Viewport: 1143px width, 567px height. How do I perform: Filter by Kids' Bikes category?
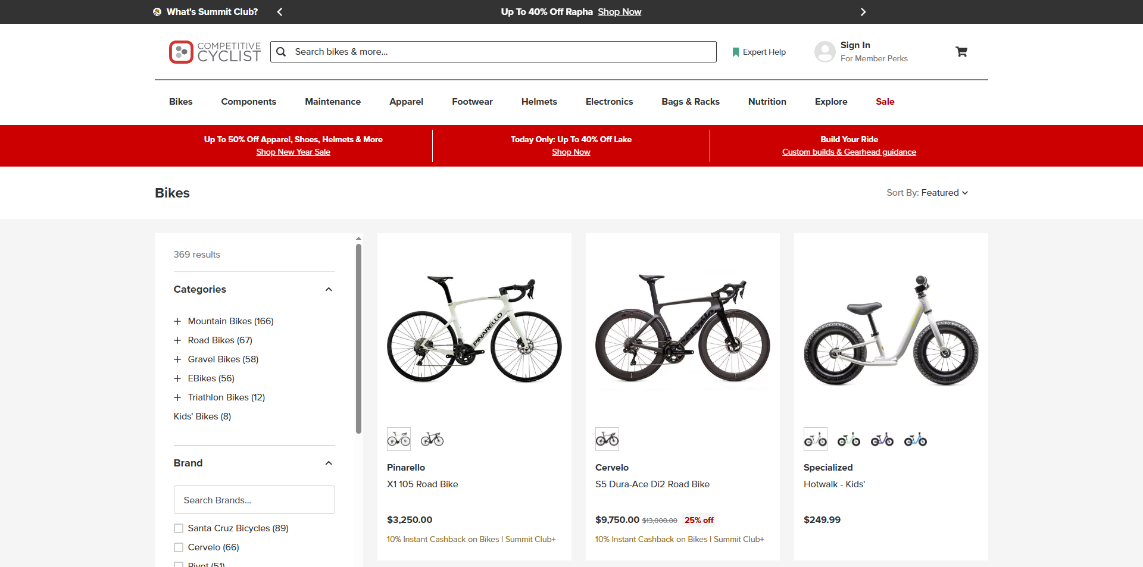click(202, 416)
